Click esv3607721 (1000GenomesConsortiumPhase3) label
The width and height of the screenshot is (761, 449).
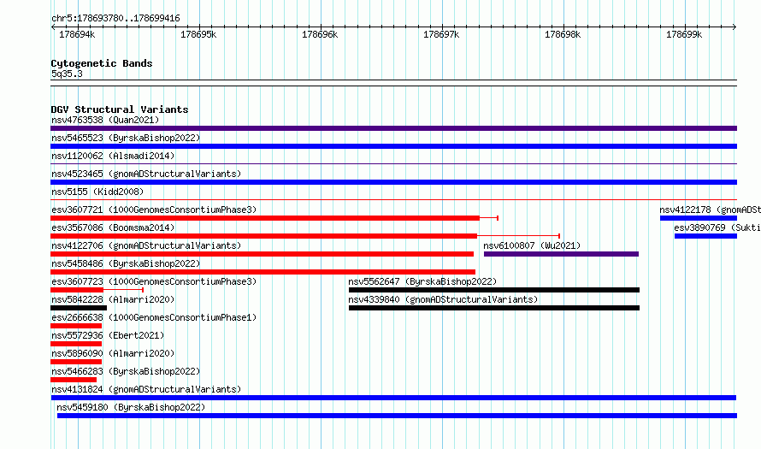coord(154,210)
